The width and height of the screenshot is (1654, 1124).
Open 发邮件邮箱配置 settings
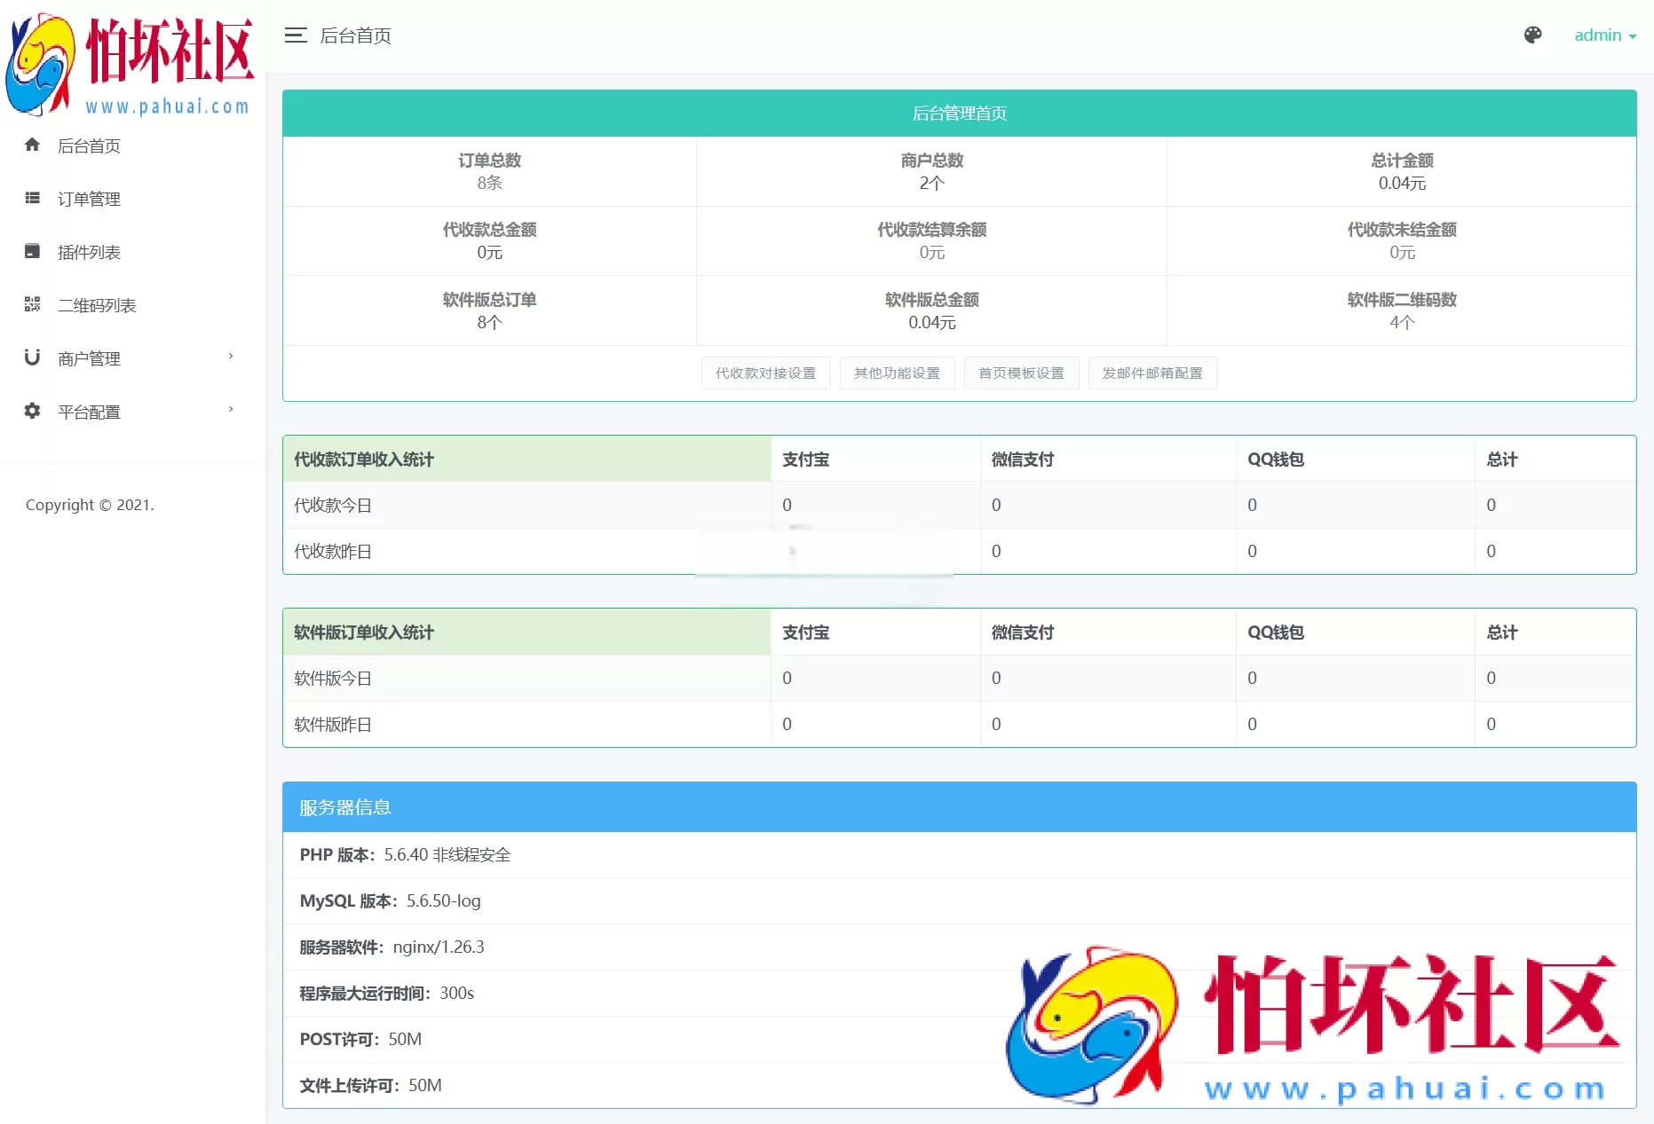click(1152, 373)
